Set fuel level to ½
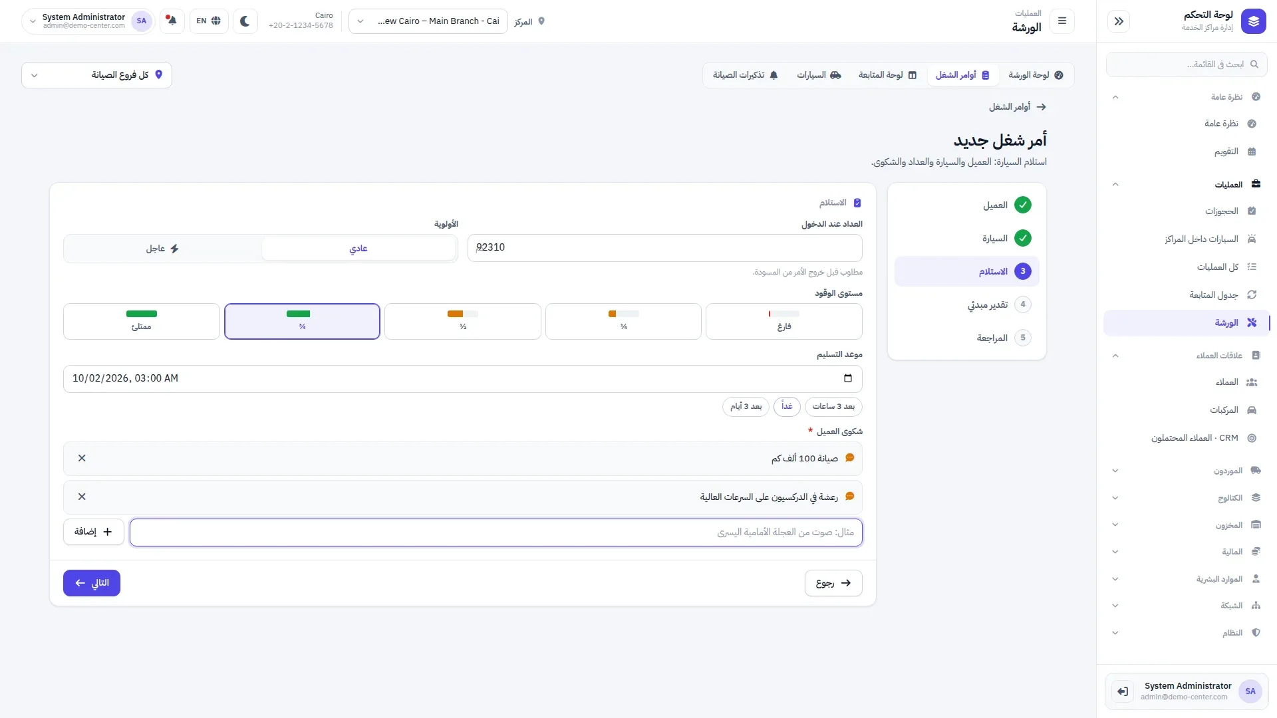 point(463,321)
